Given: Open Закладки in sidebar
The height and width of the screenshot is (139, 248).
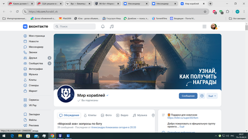Looking at the screenshot, I should [34, 114].
